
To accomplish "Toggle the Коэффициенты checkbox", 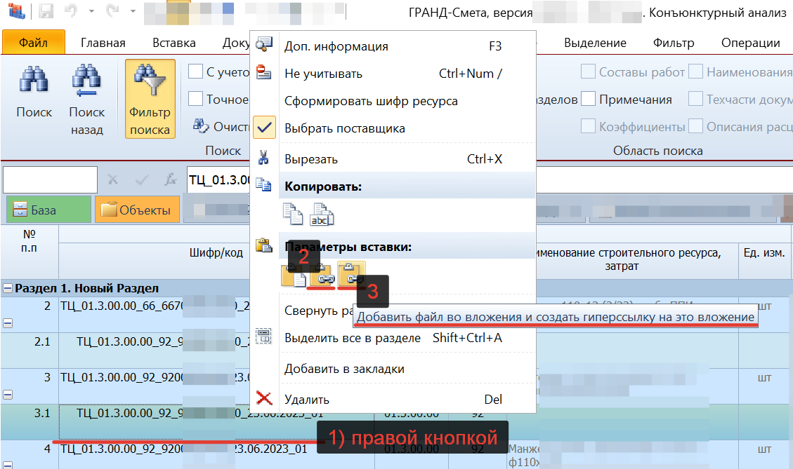I will (588, 125).
